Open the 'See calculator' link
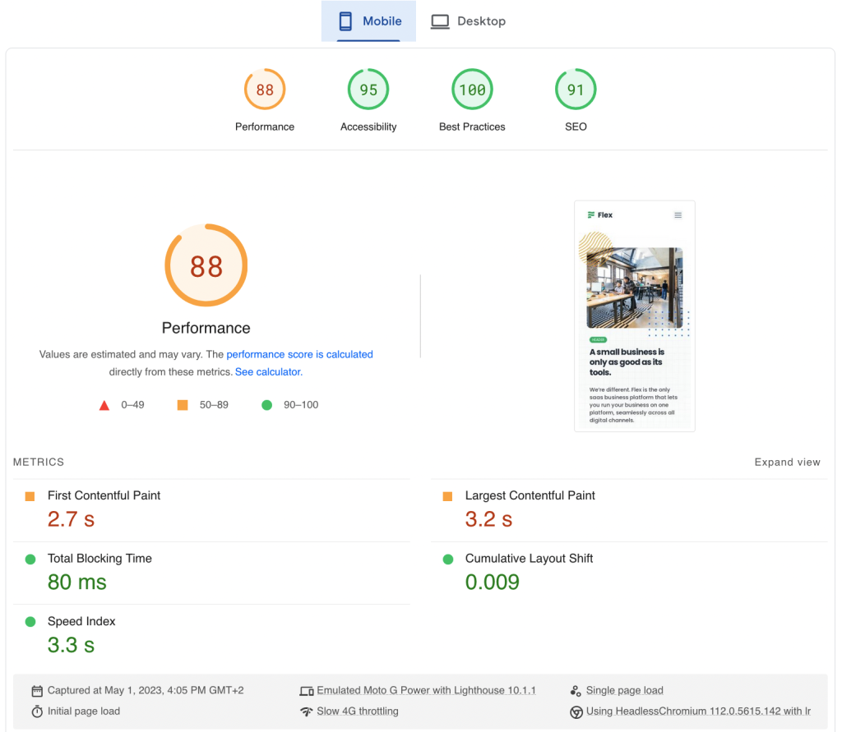 [x=269, y=372]
